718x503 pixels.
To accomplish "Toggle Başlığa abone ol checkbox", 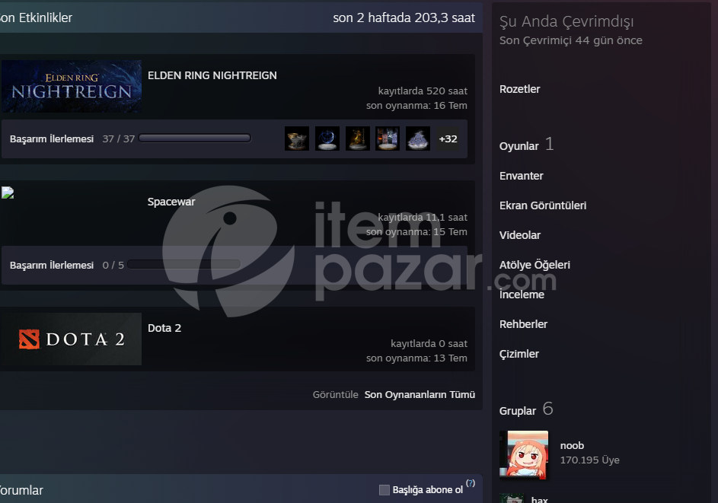I will tap(385, 490).
